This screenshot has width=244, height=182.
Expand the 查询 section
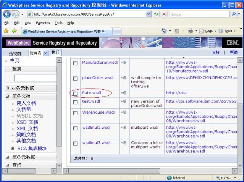tap(7, 165)
